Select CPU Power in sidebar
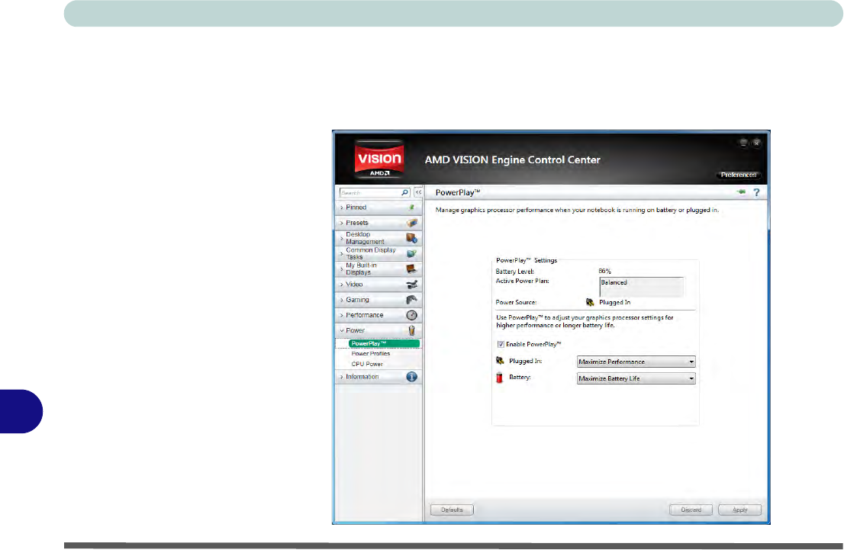This screenshot has height=550, width=844. pos(367,364)
